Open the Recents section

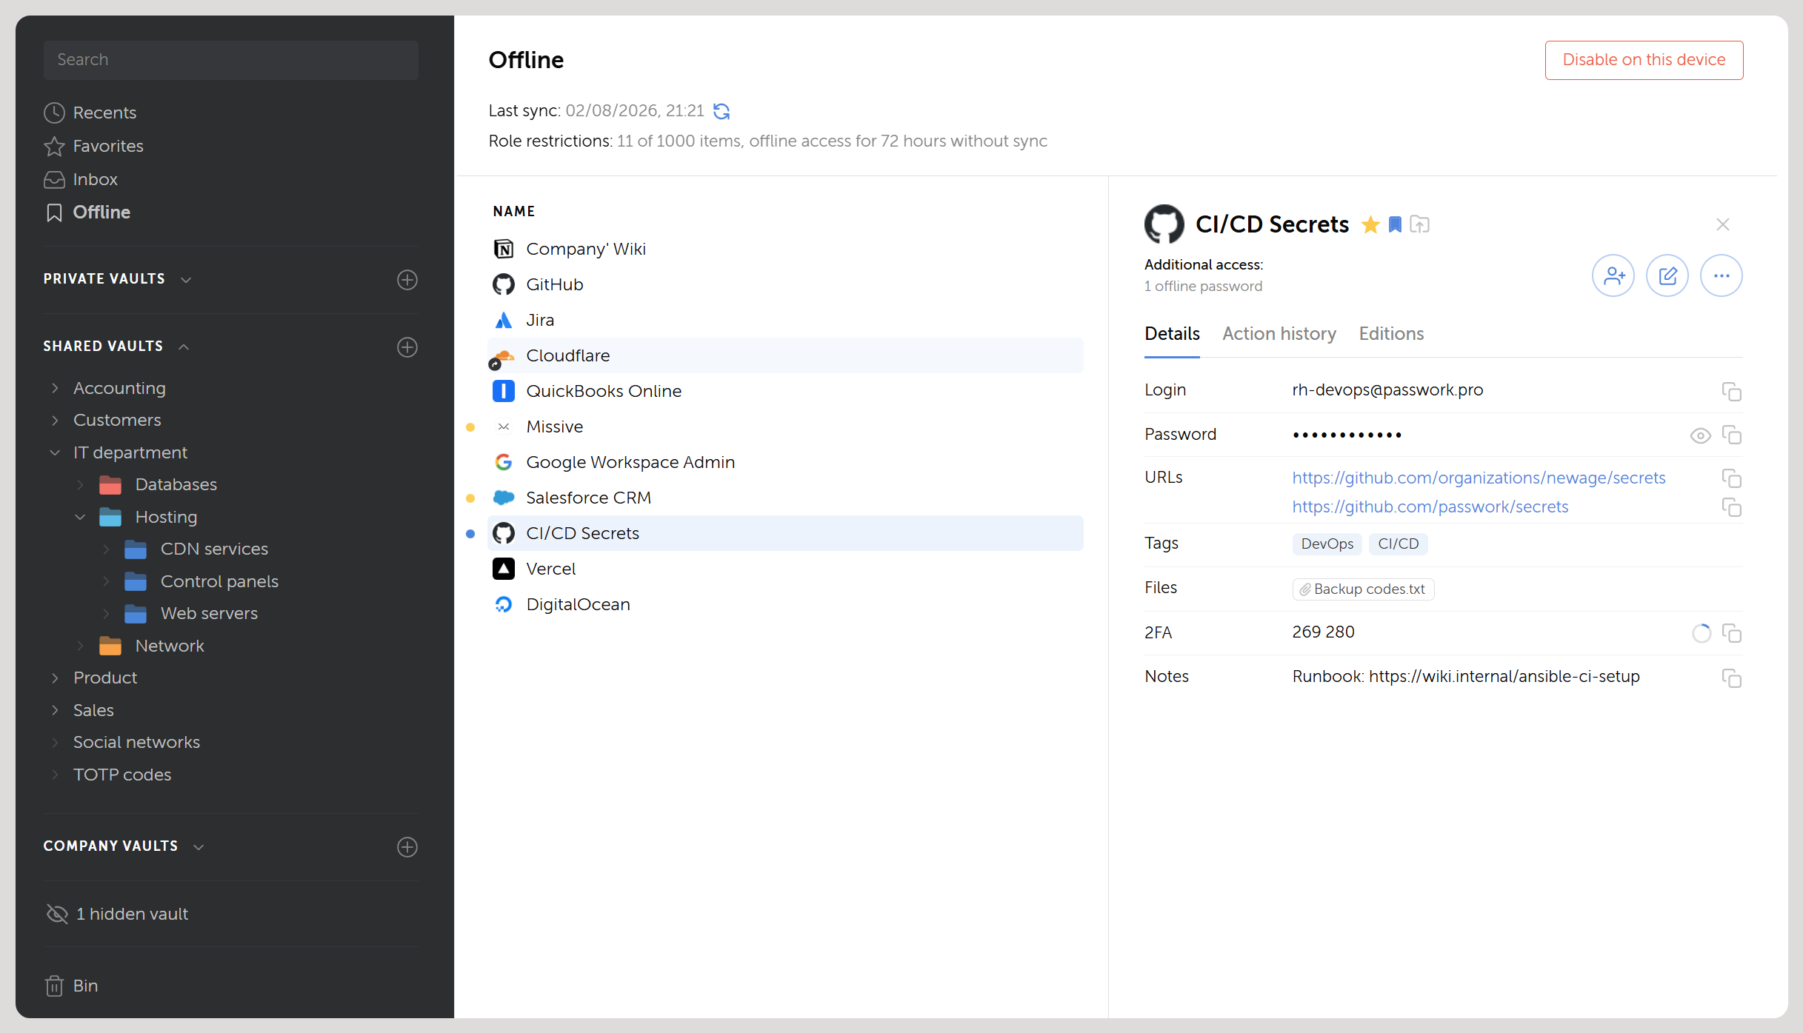pos(90,113)
